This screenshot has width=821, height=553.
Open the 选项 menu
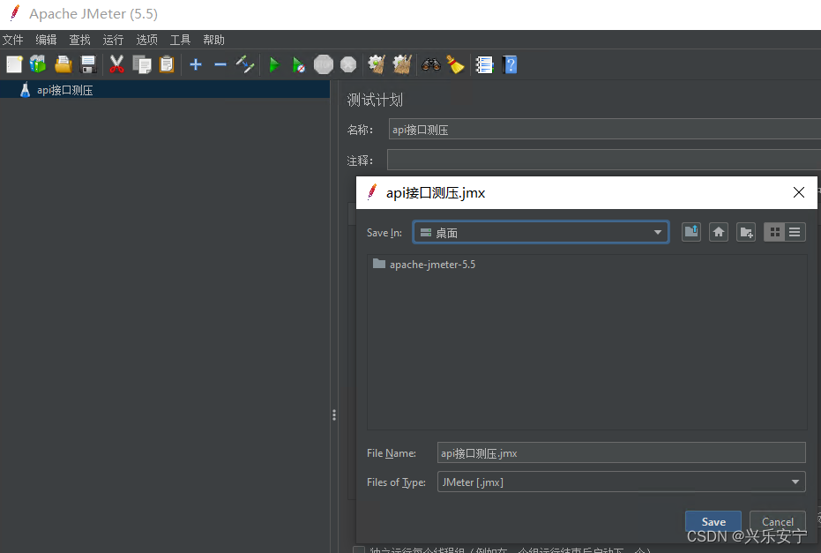[x=146, y=40]
